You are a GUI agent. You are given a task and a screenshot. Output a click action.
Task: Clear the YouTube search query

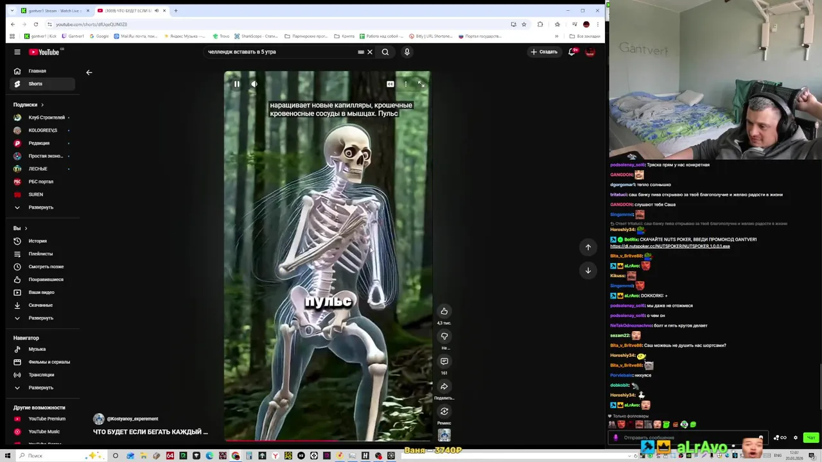pos(370,52)
